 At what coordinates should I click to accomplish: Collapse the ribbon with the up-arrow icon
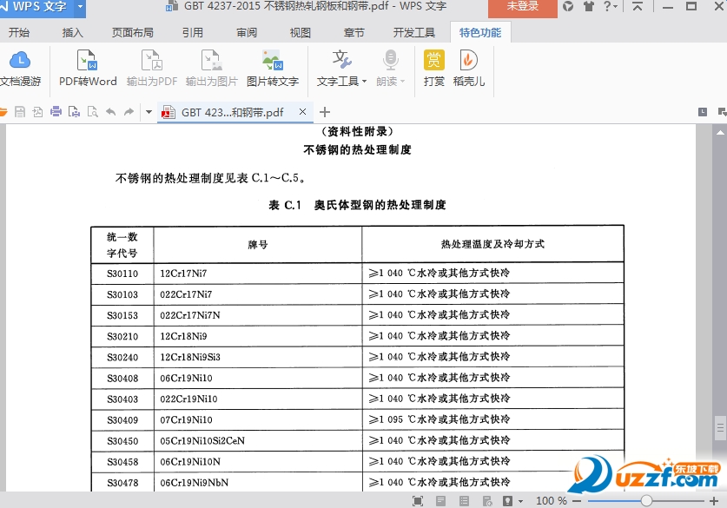coord(638,6)
